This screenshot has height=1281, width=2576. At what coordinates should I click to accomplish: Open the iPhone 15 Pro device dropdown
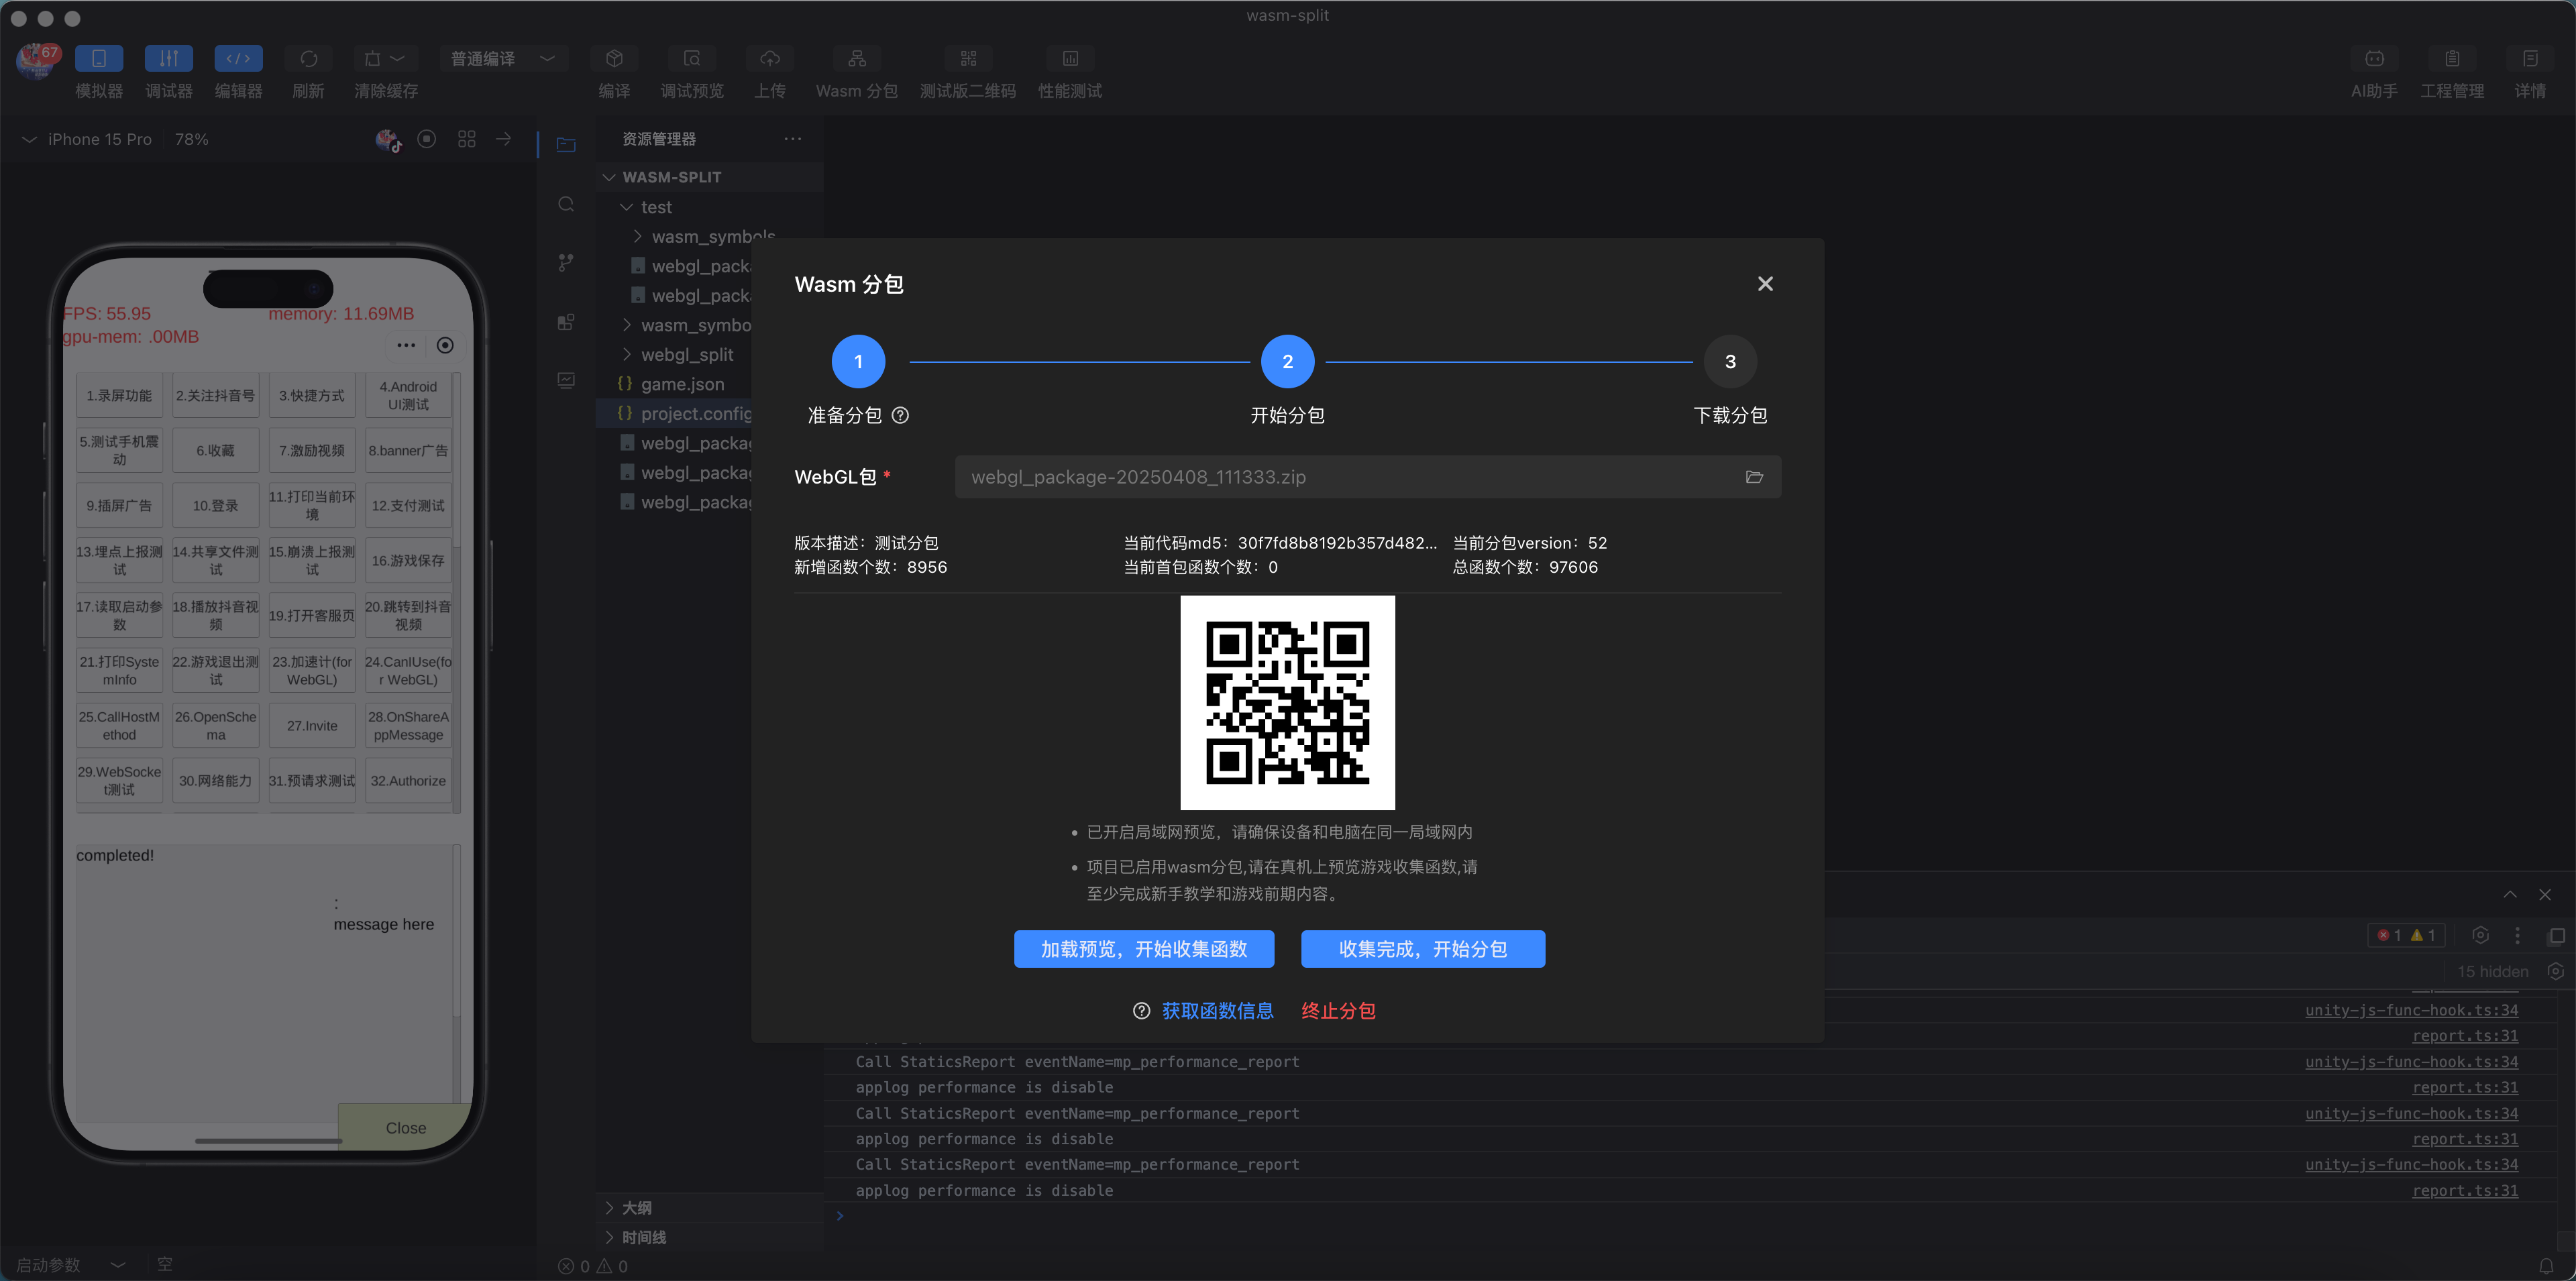(x=87, y=139)
